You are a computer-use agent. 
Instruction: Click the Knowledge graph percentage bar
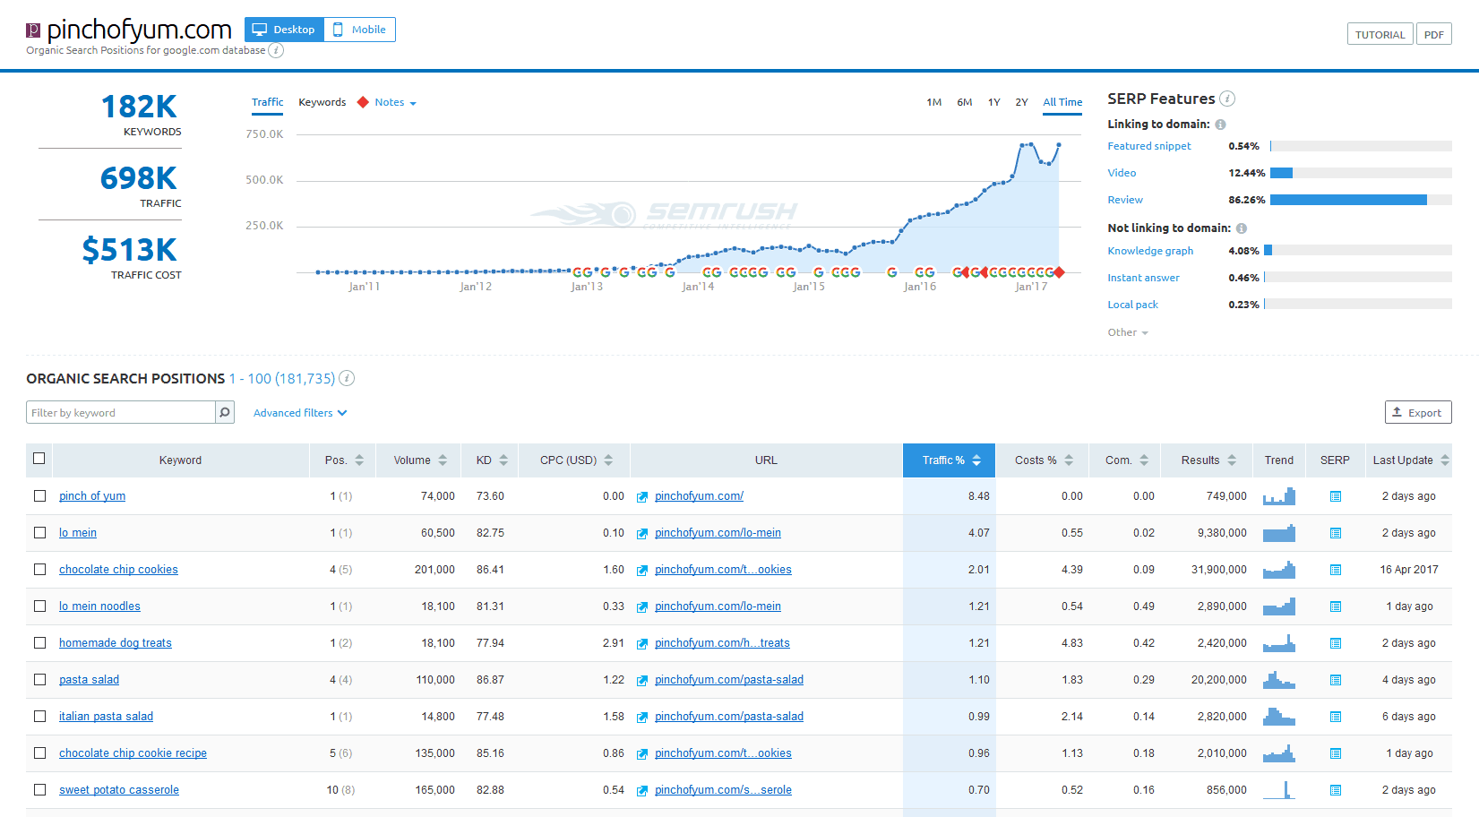pyautogui.click(x=1358, y=251)
